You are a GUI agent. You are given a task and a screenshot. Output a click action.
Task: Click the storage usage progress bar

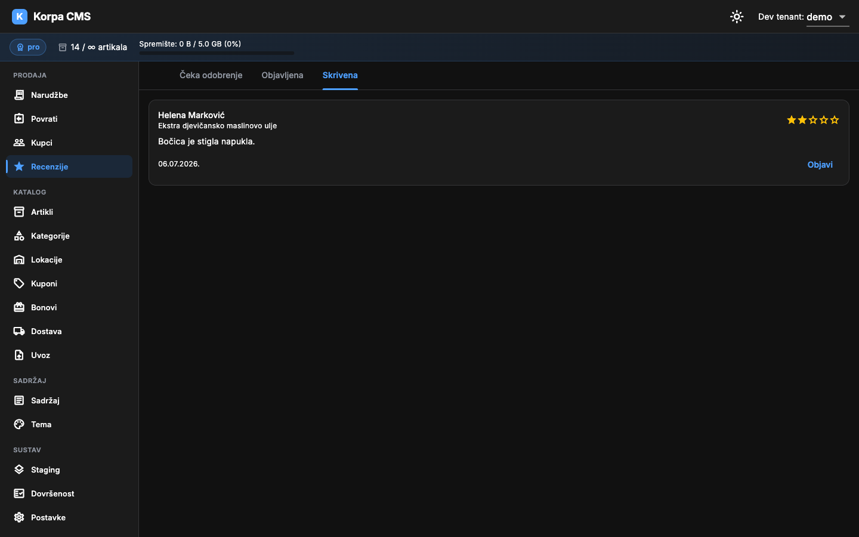pyautogui.click(x=217, y=53)
